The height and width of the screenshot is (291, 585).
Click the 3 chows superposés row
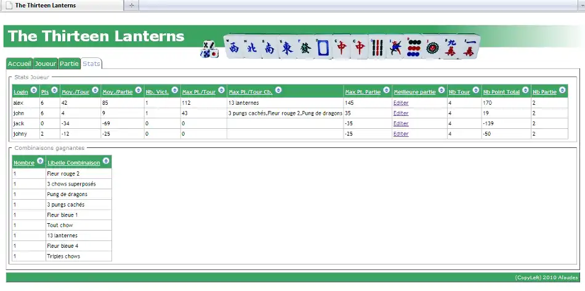pos(62,184)
